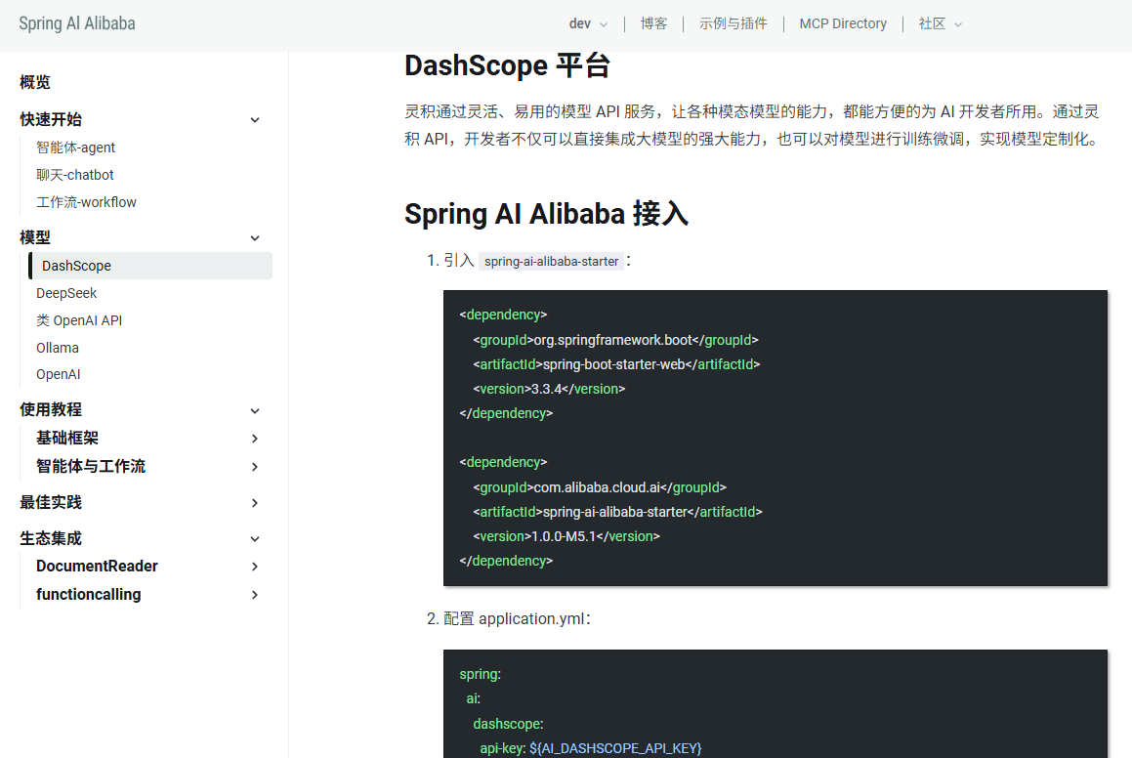Open the 智能体-agent sidebar page

[x=76, y=147]
